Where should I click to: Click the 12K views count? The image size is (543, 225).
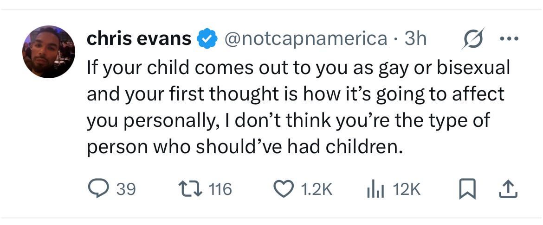[406, 189]
